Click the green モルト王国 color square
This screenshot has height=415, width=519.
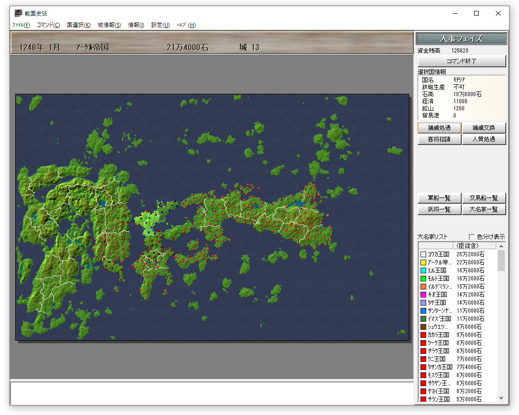pos(423,279)
